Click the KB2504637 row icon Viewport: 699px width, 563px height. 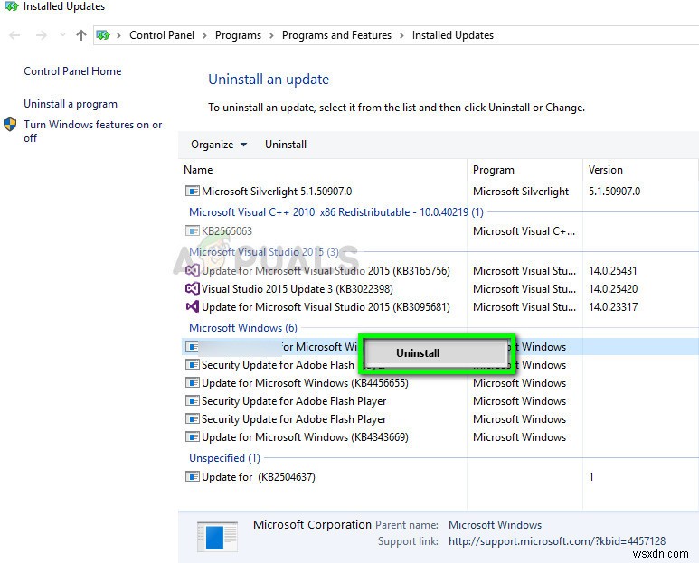pyautogui.click(x=192, y=477)
